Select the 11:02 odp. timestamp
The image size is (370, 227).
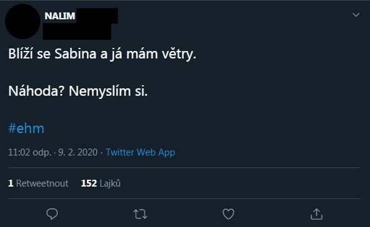pyautogui.click(x=30, y=152)
